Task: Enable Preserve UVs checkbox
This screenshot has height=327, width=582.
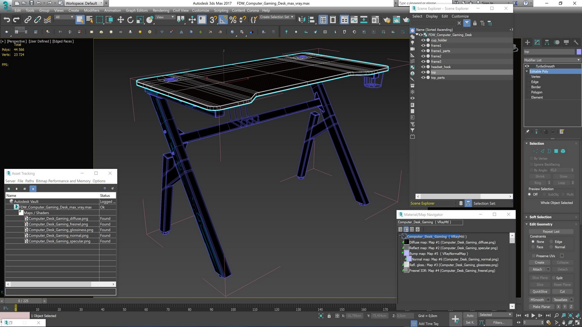Action: tap(534, 256)
